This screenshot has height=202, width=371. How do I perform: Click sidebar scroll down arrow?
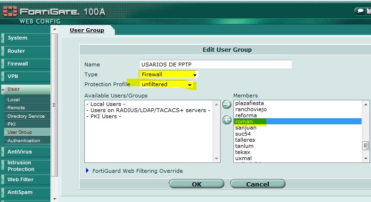coord(55,199)
